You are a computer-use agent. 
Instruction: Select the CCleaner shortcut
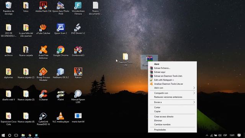pos(43,95)
